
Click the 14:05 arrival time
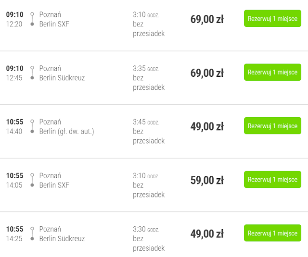pyautogui.click(x=14, y=185)
